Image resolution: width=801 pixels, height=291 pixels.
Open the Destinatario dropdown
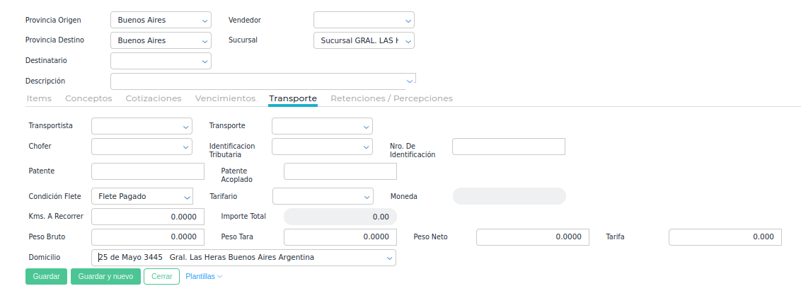[161, 61]
